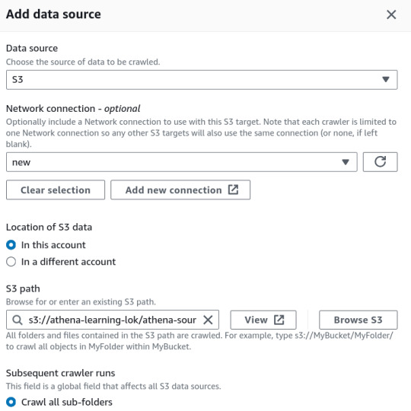Close the Add data source dialog

click(391, 14)
